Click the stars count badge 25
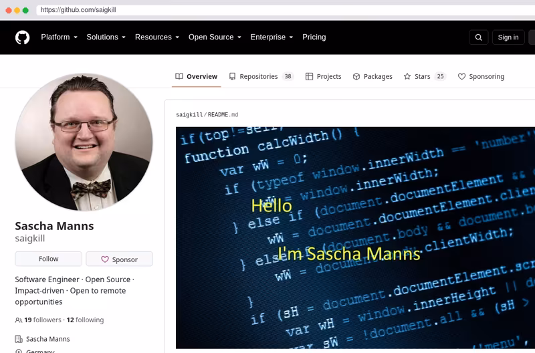Screen dimensions: 535x353 click(441, 76)
